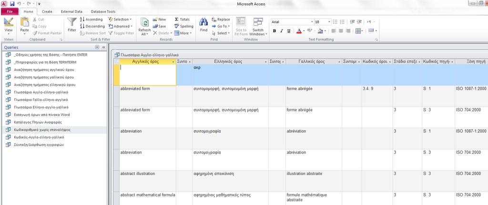Open the File tab

click(10, 11)
